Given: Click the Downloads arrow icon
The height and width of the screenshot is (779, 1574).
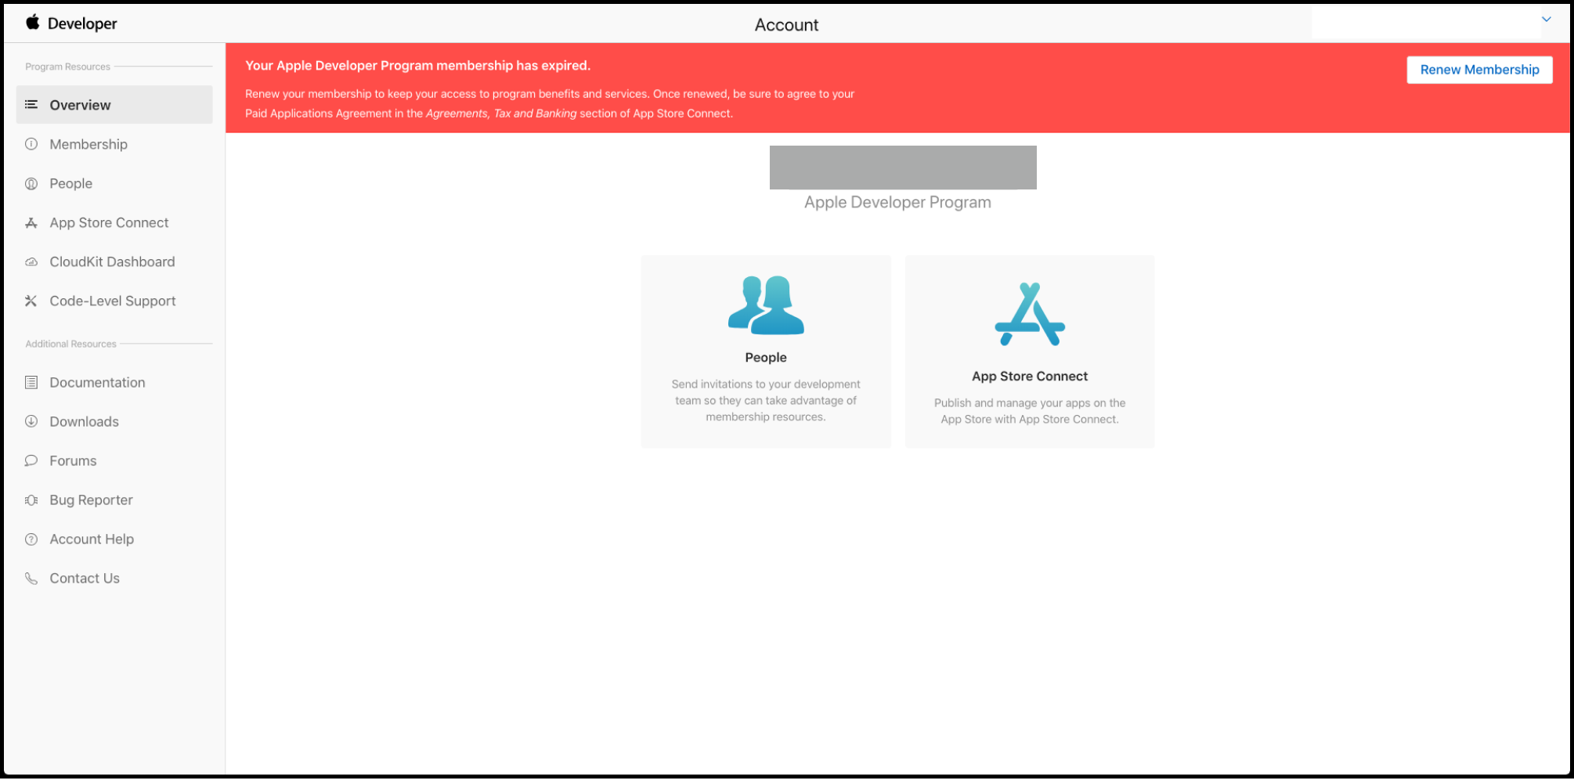Looking at the screenshot, I should point(31,421).
